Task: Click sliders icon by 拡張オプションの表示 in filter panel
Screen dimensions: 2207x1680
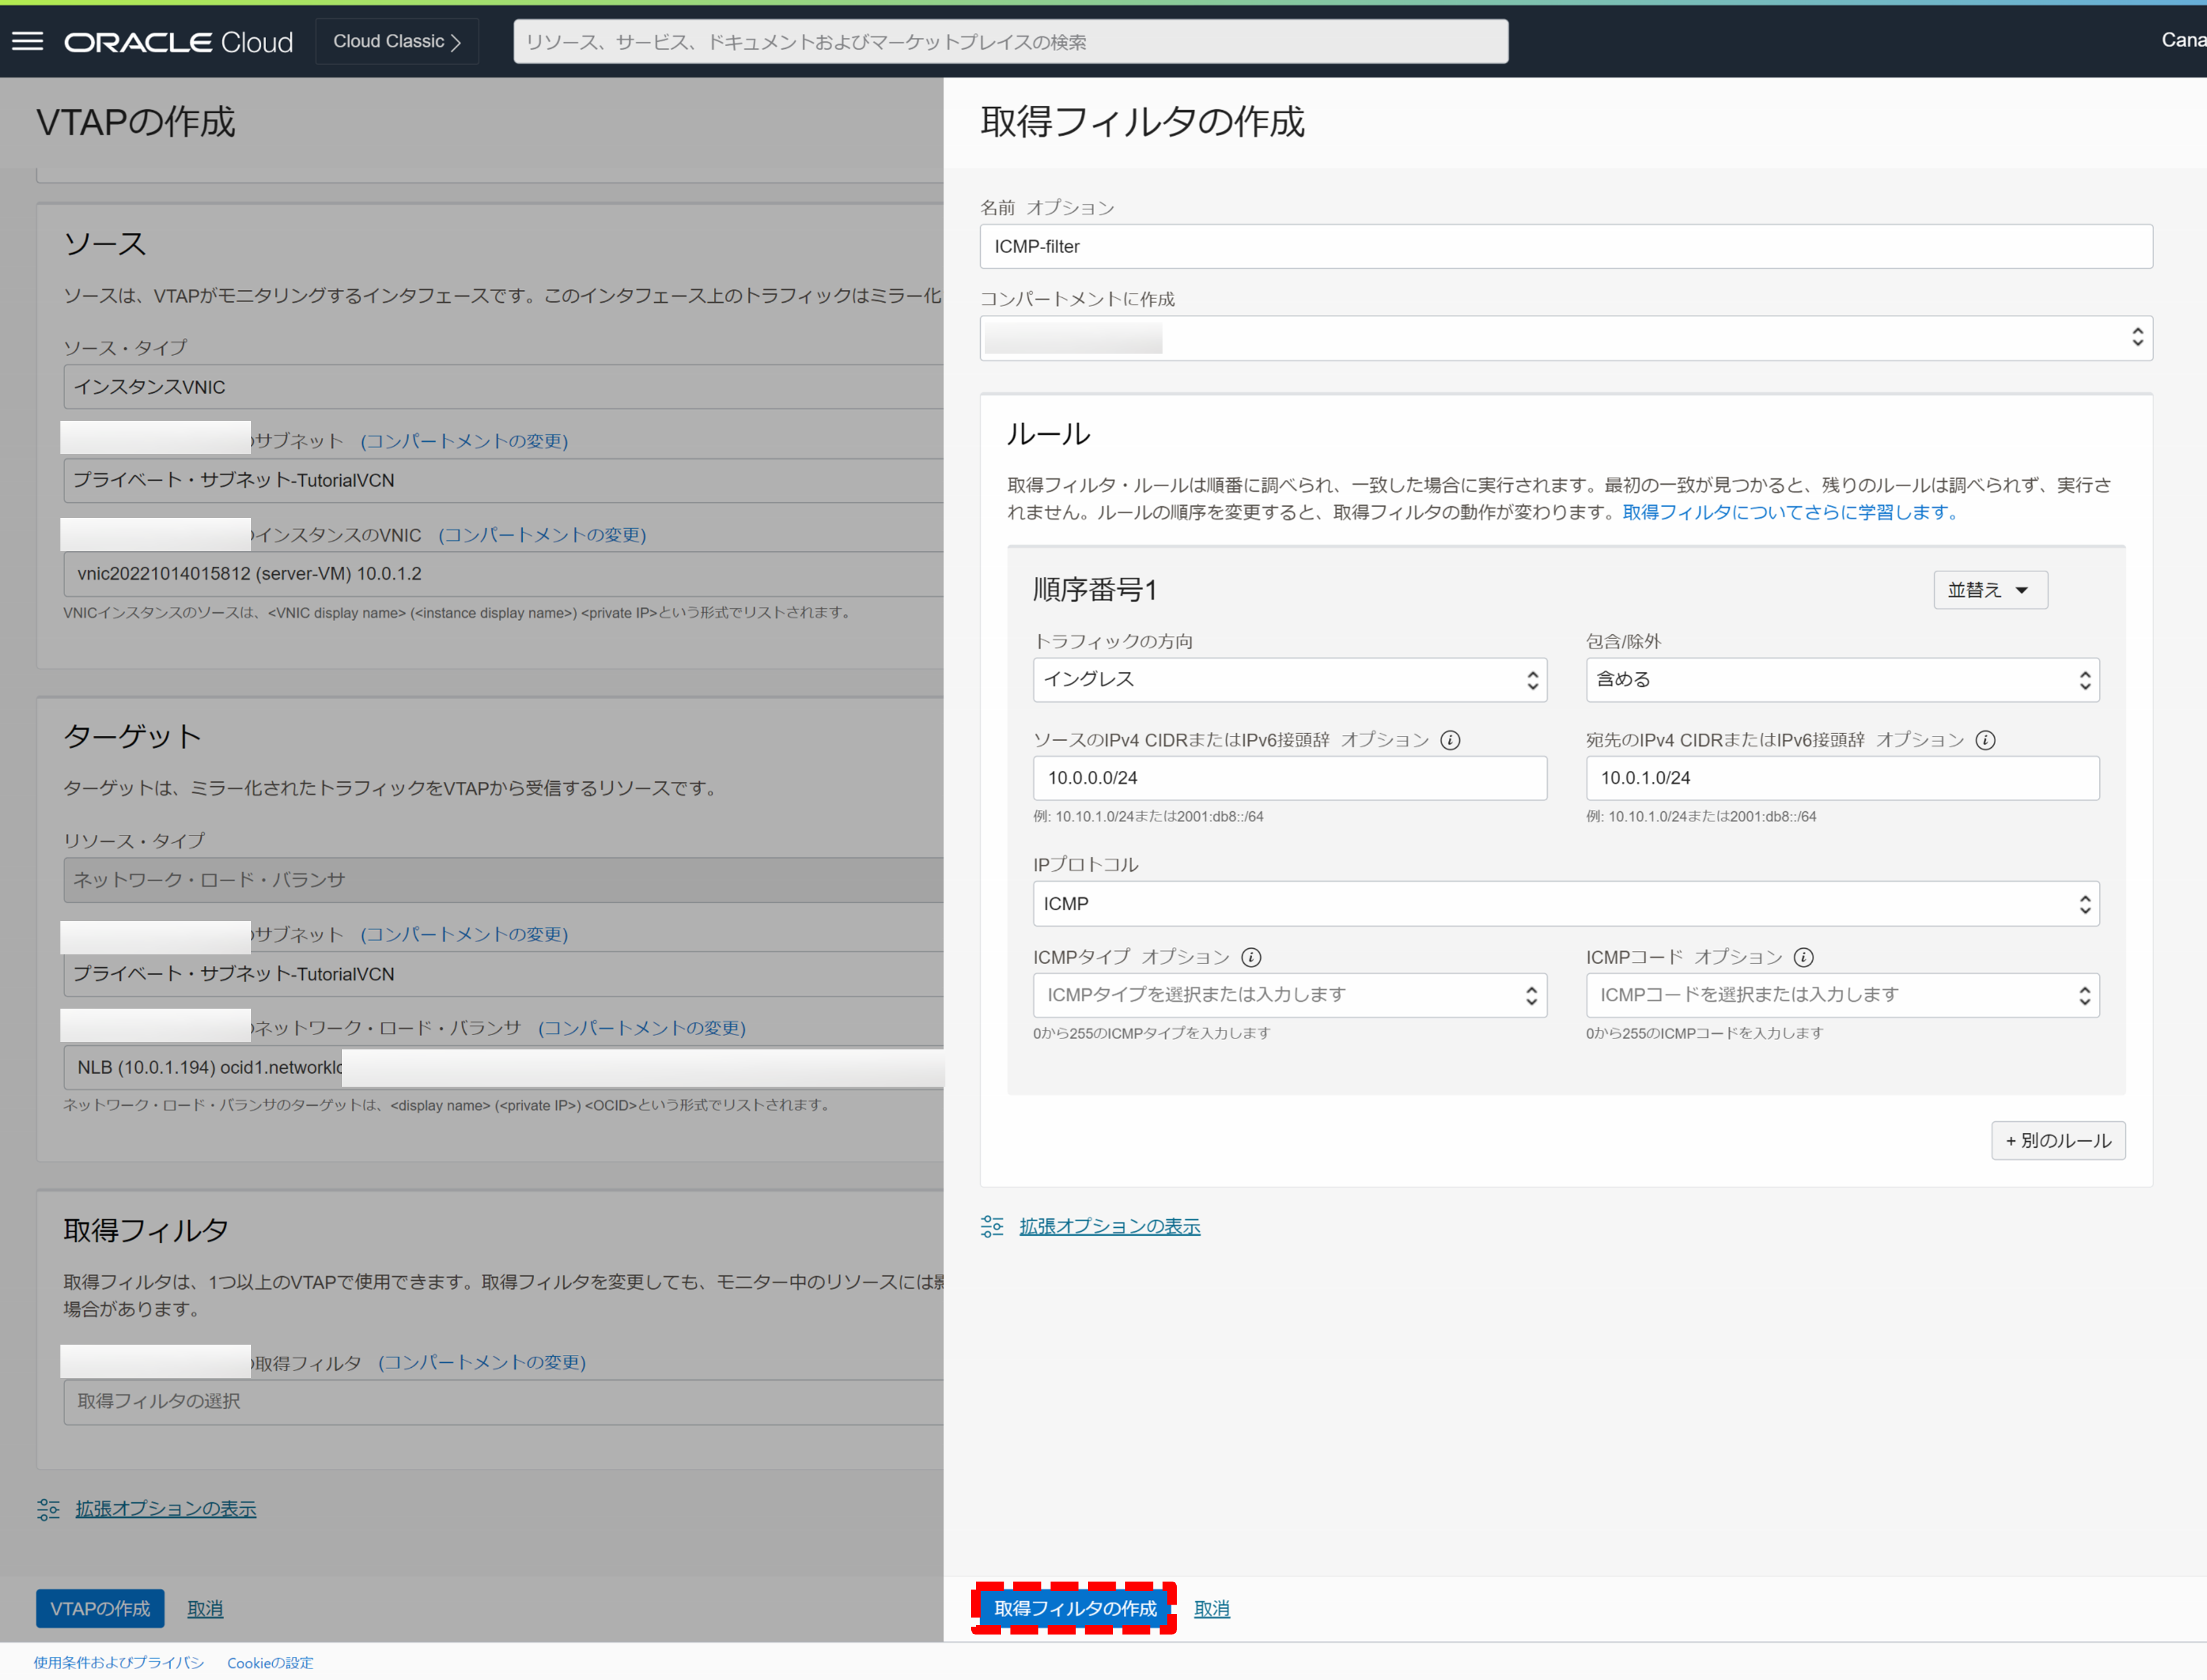Action: pyautogui.click(x=992, y=1226)
